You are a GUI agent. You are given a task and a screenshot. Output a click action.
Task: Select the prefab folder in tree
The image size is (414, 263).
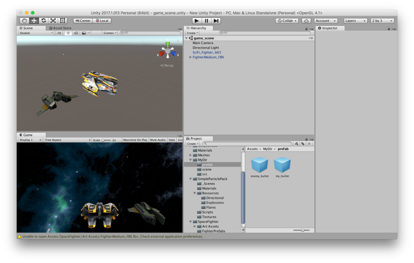pyautogui.click(x=212, y=165)
